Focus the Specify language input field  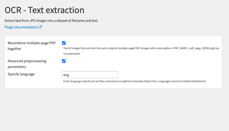click(x=90, y=75)
